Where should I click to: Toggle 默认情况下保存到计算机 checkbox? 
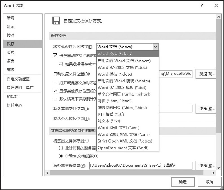(x=55, y=99)
